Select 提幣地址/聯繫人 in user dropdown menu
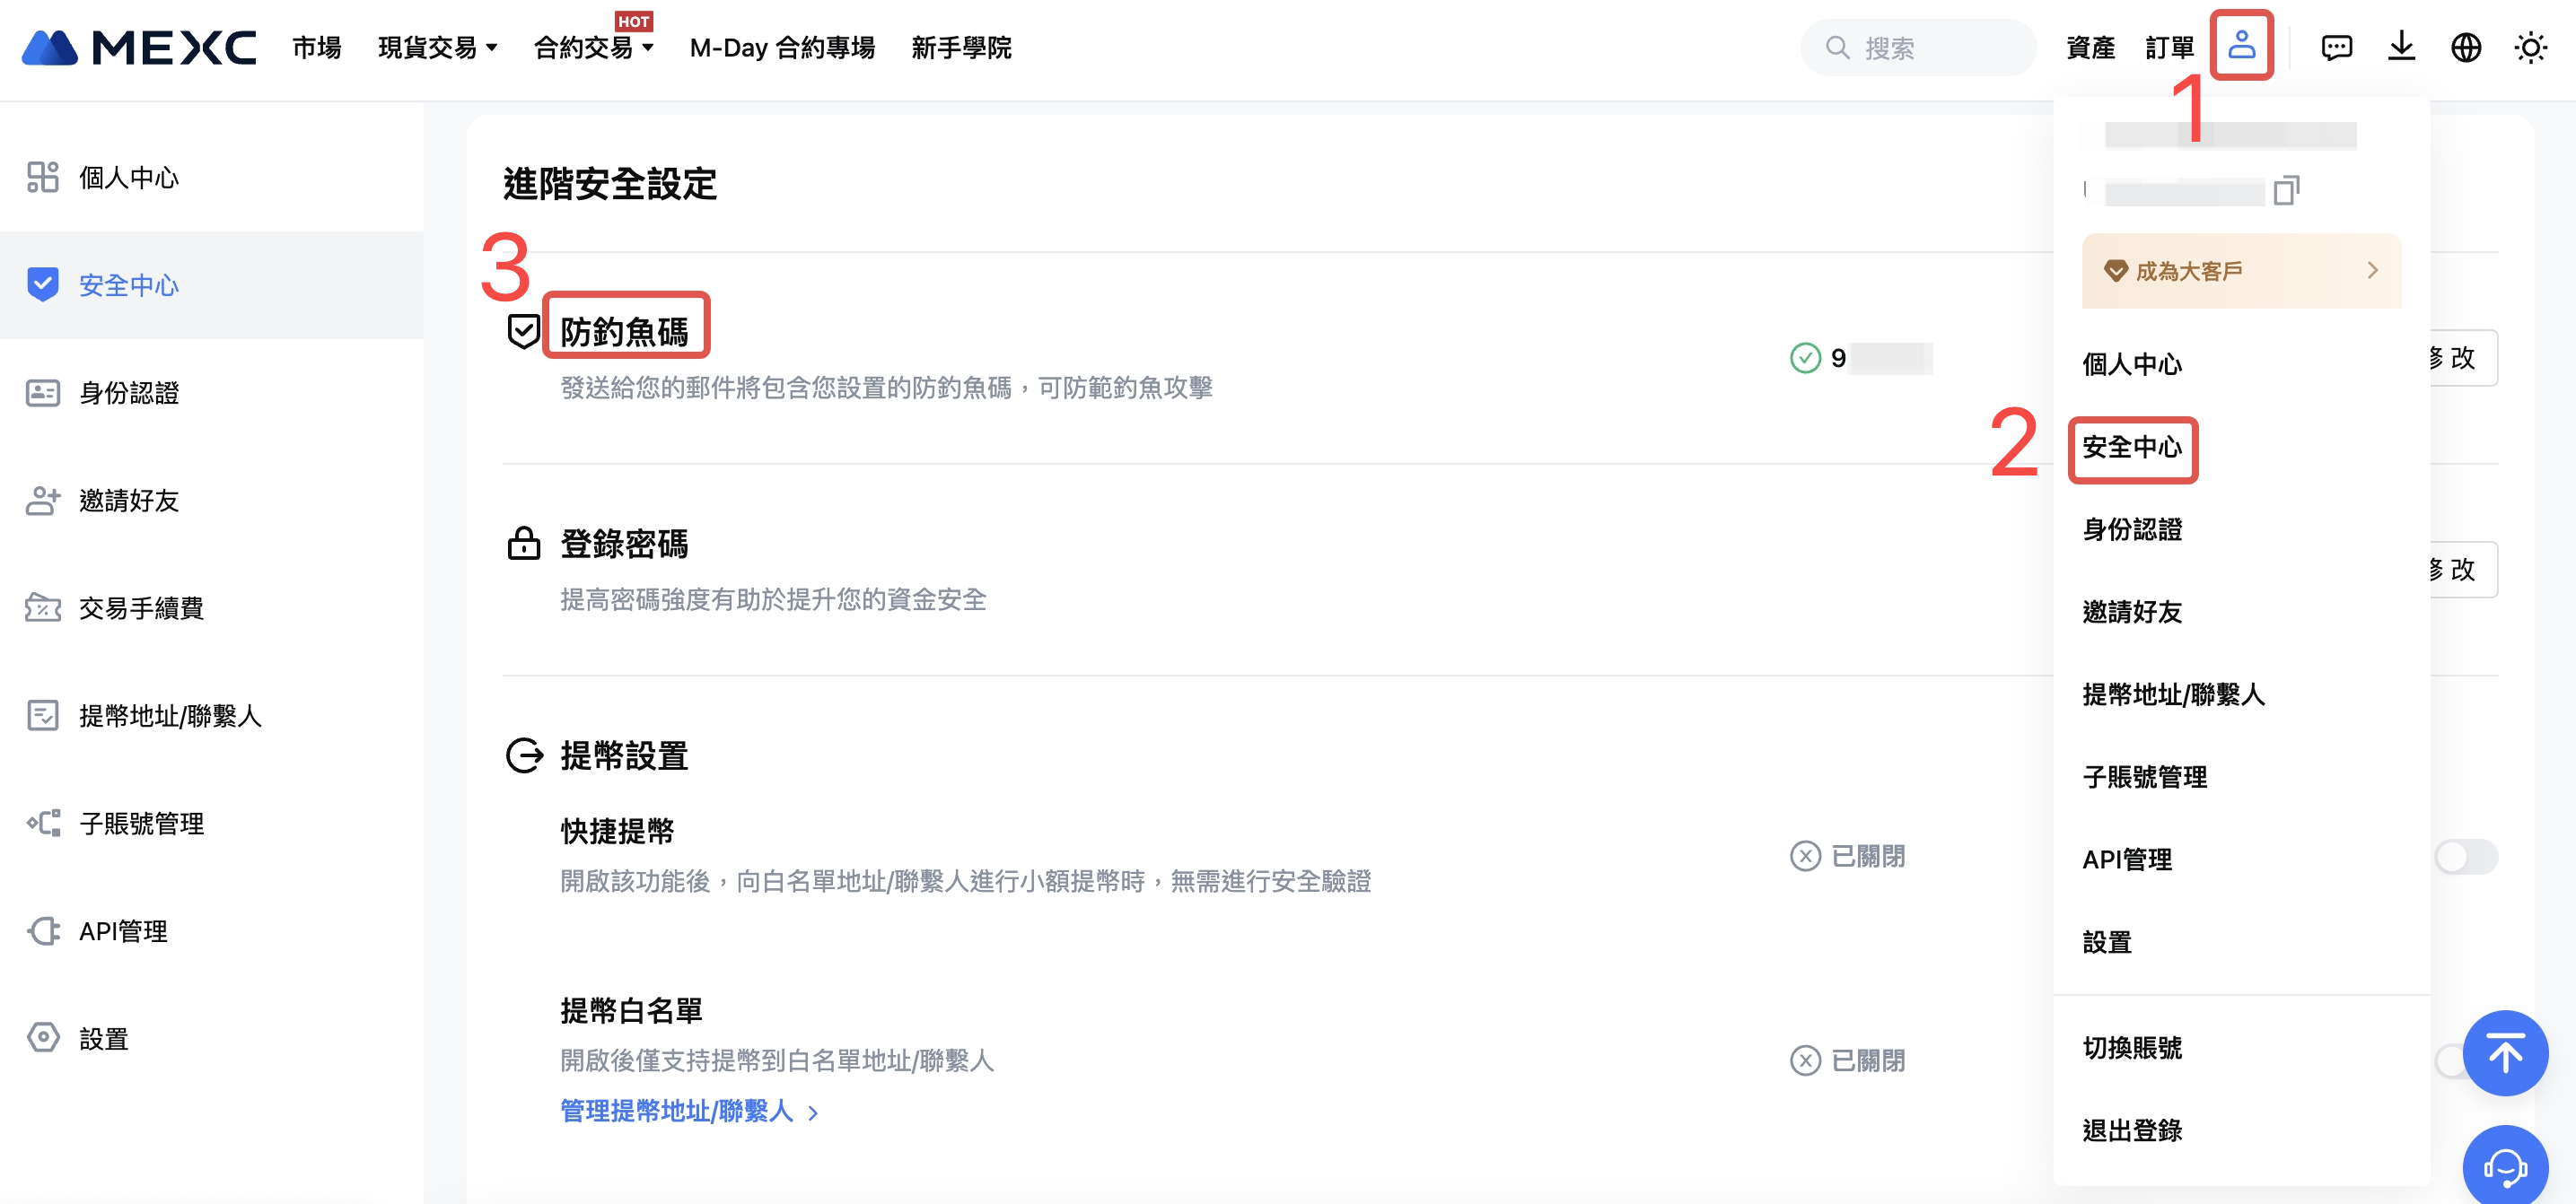 (2173, 694)
